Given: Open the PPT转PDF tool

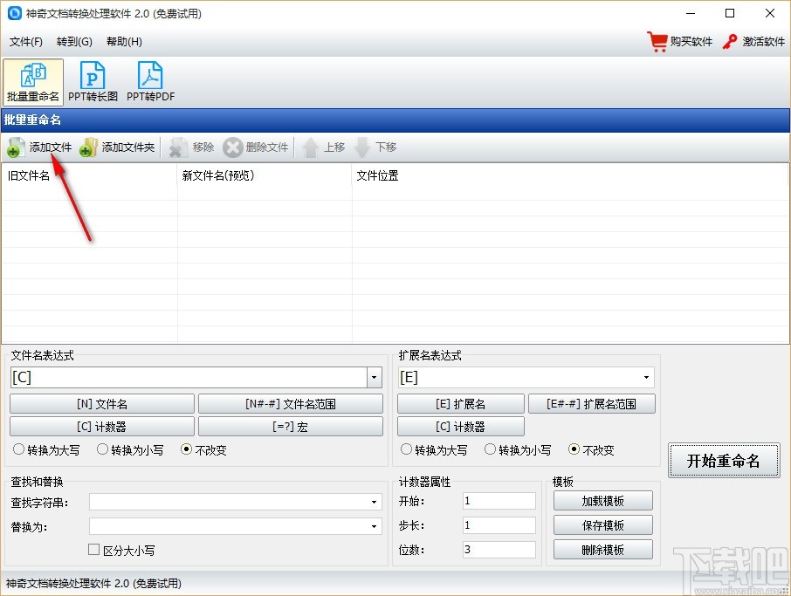Looking at the screenshot, I should [150, 82].
